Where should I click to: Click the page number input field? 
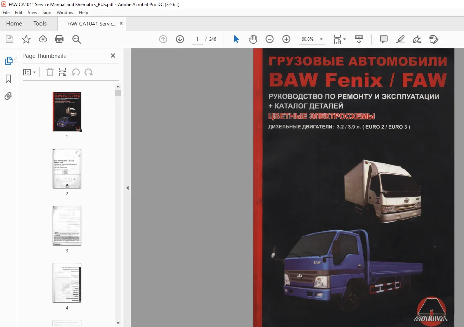tap(197, 39)
